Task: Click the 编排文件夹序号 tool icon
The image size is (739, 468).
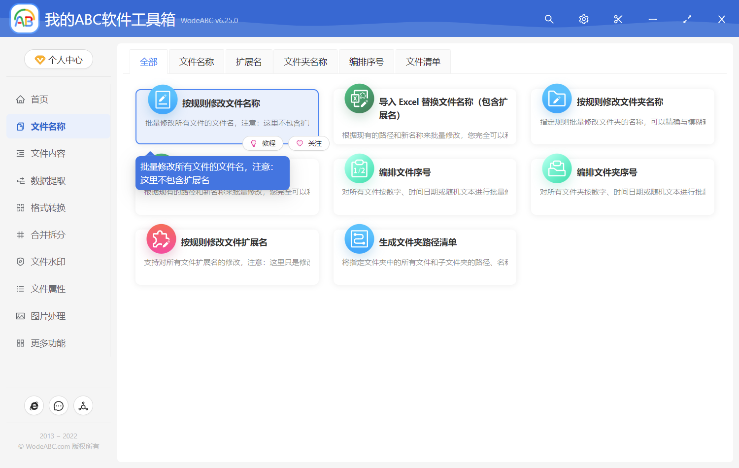Action: point(556,169)
